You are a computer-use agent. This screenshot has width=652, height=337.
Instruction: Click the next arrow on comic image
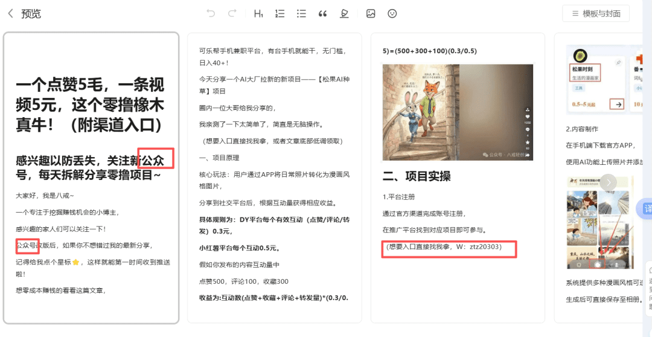[609, 182]
